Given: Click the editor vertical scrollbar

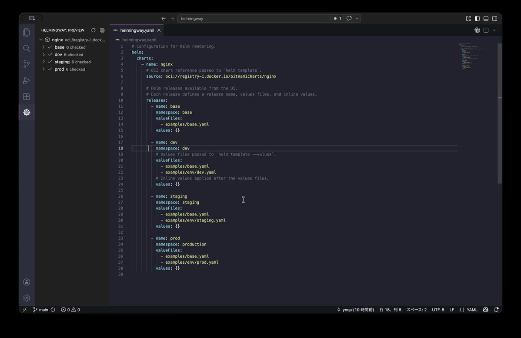Looking at the screenshot, I should coord(500,113).
